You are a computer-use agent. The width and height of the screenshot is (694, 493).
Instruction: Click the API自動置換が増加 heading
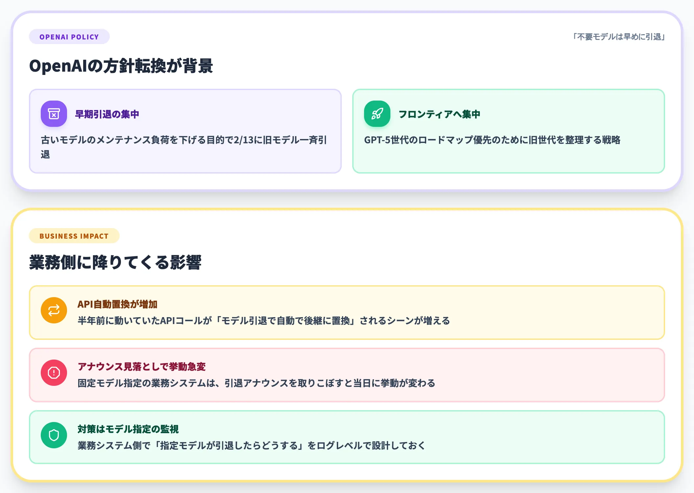[x=117, y=304]
